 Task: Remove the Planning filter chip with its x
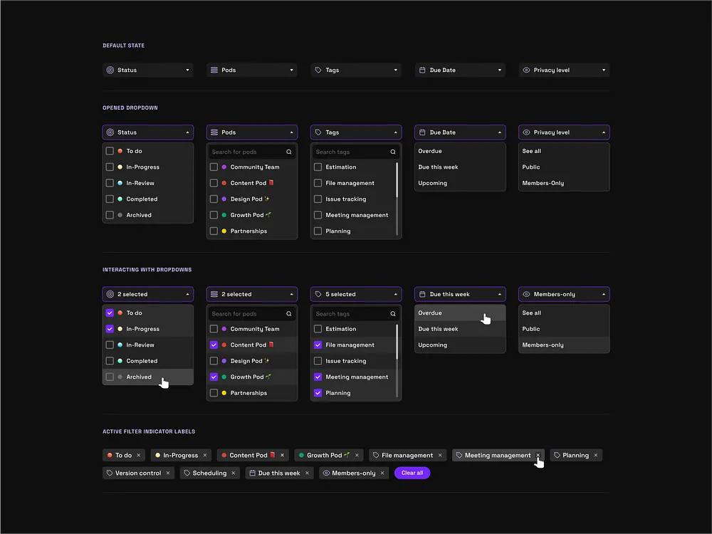tap(595, 455)
